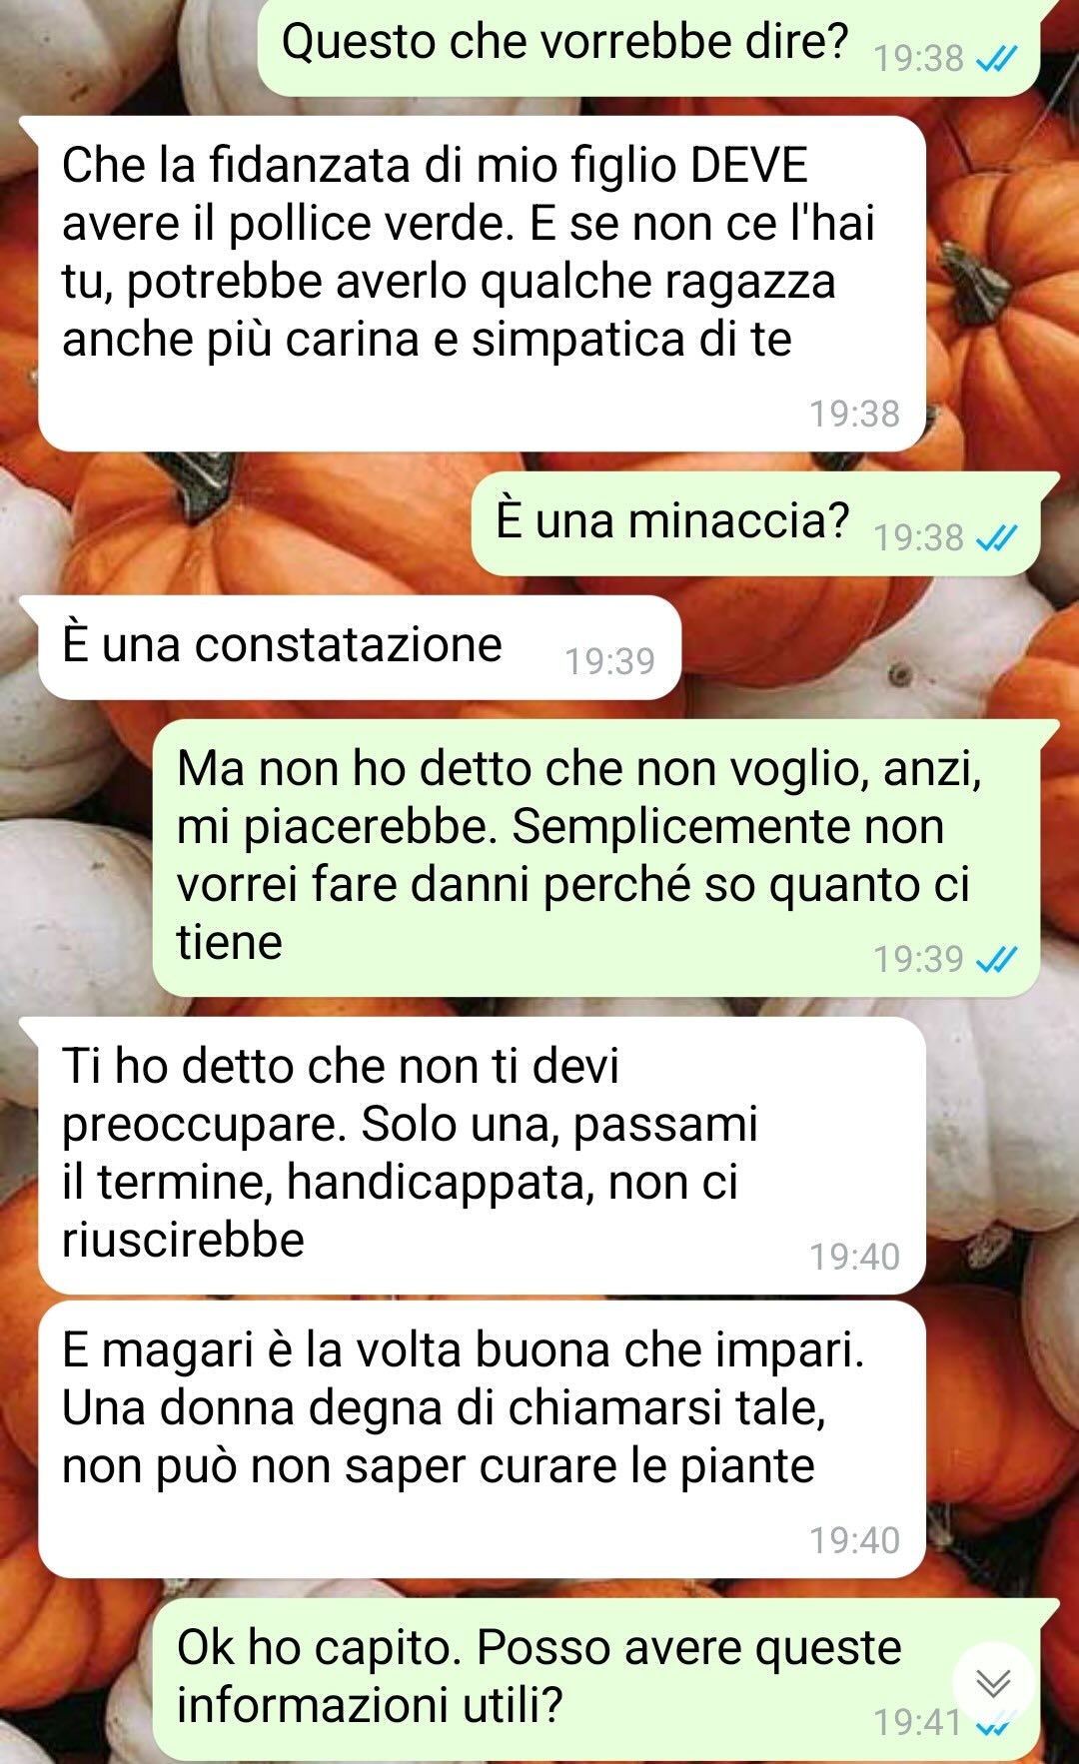Tap the 19:39 timestamp beside "È una constatazione"
This screenshot has height=1764, width=1079.
[x=610, y=661]
